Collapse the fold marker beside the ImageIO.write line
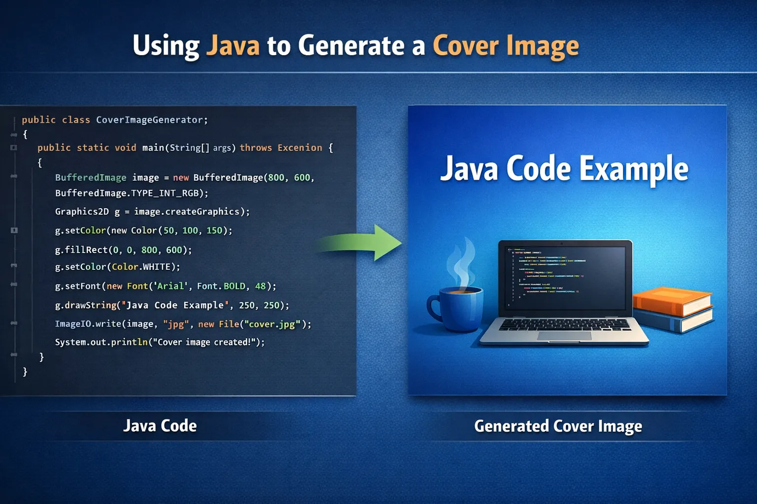Screen dimensions: 757x504 coord(14,323)
